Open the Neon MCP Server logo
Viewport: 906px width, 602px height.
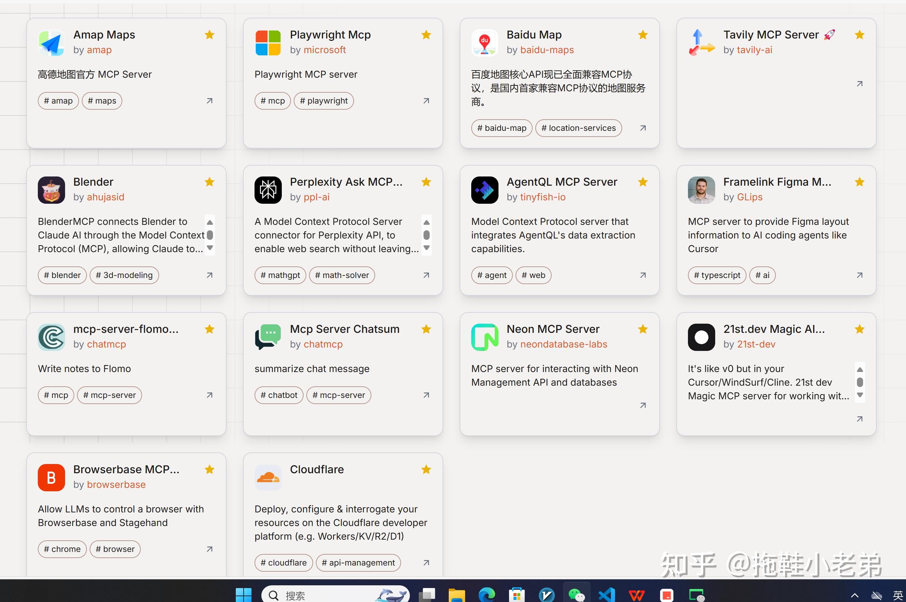(x=485, y=337)
